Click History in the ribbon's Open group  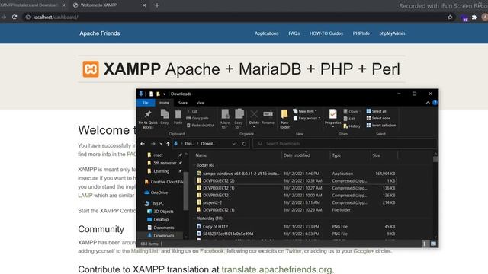[x=352, y=126]
